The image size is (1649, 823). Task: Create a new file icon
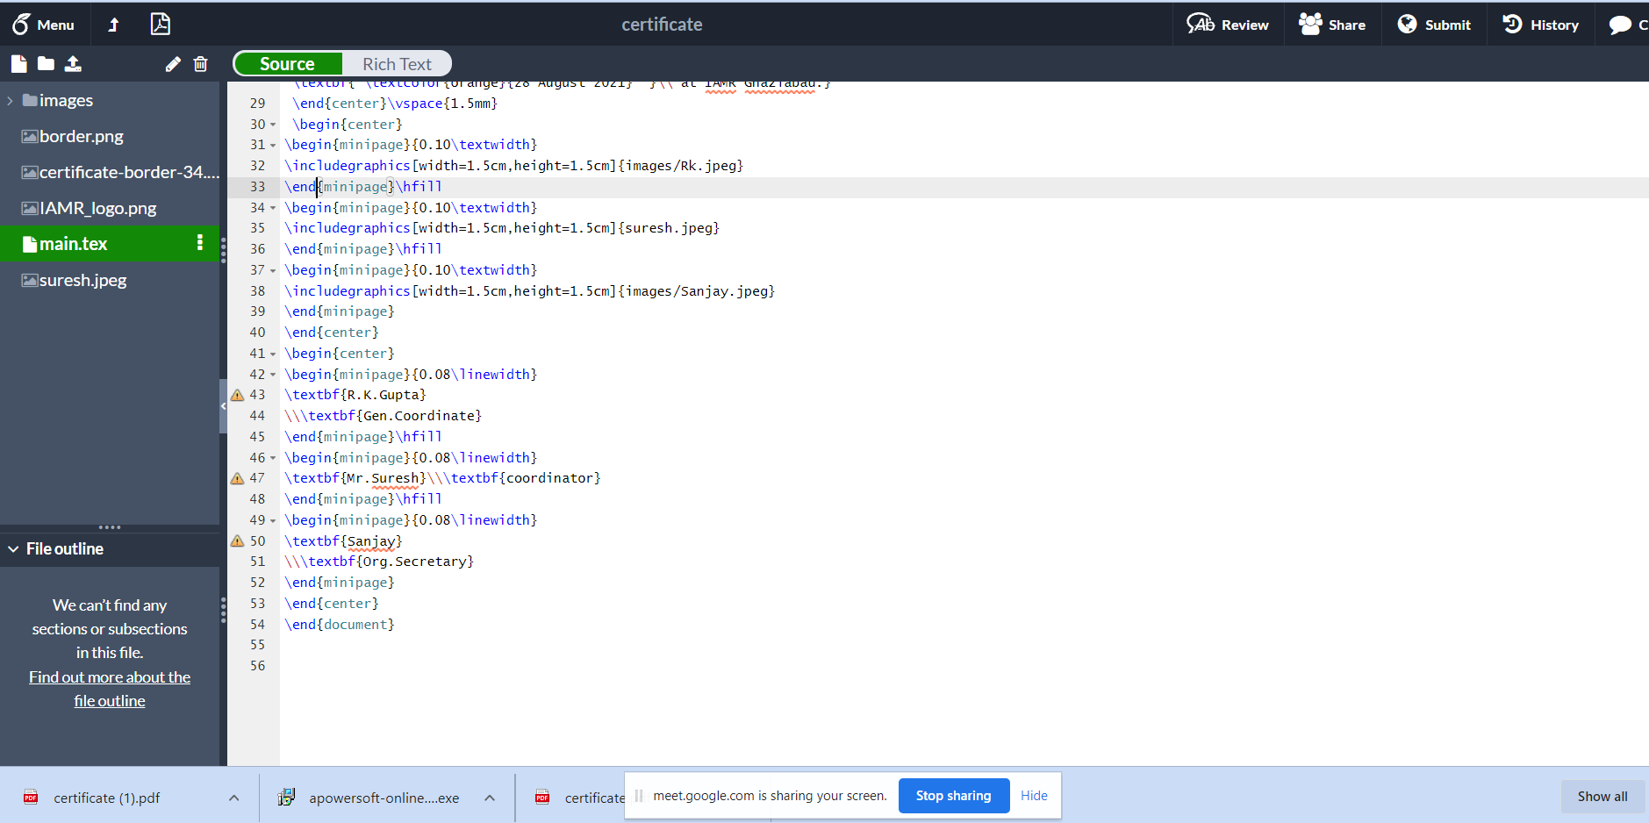pos(18,63)
